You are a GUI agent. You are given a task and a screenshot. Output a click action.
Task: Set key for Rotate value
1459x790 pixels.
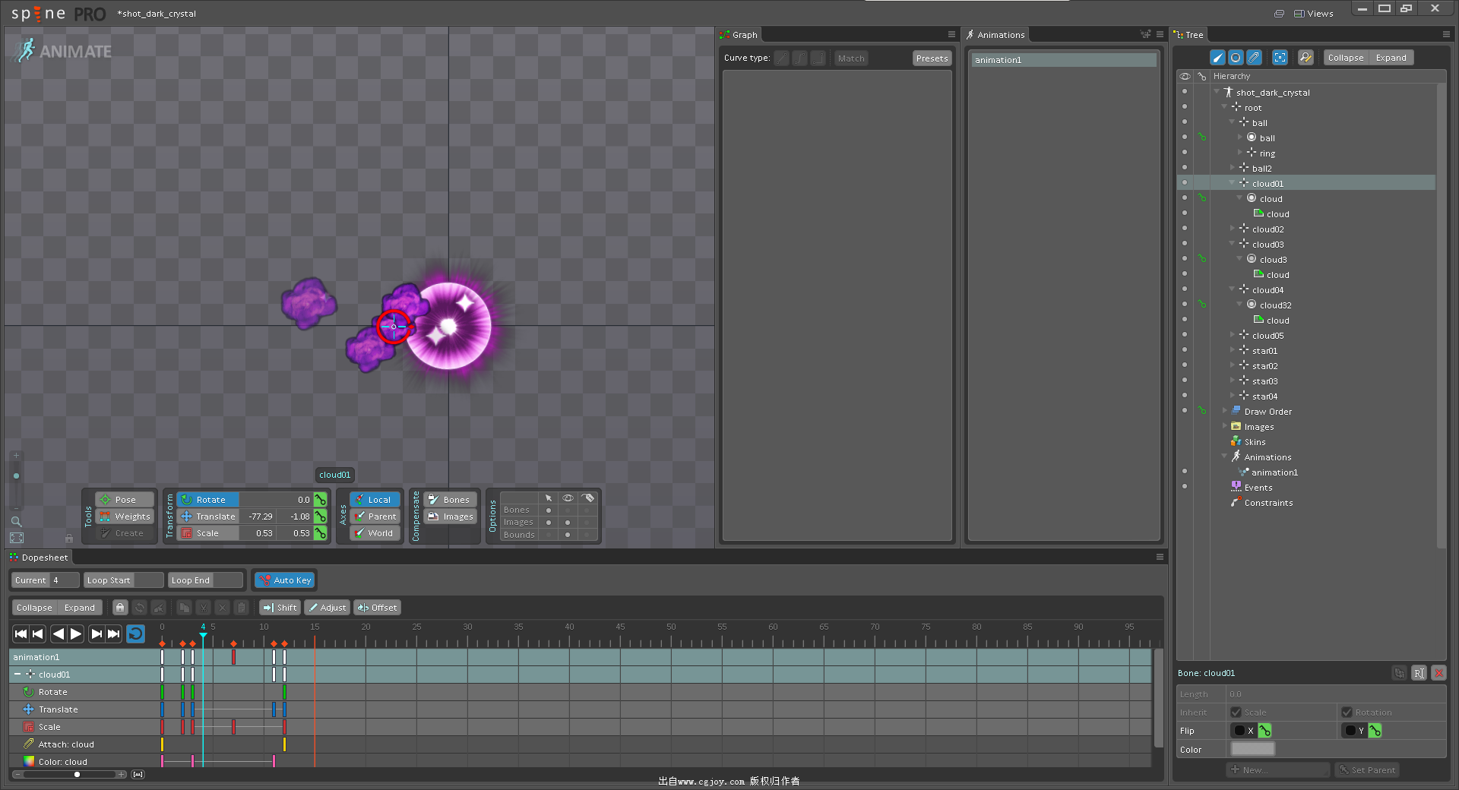pos(321,500)
